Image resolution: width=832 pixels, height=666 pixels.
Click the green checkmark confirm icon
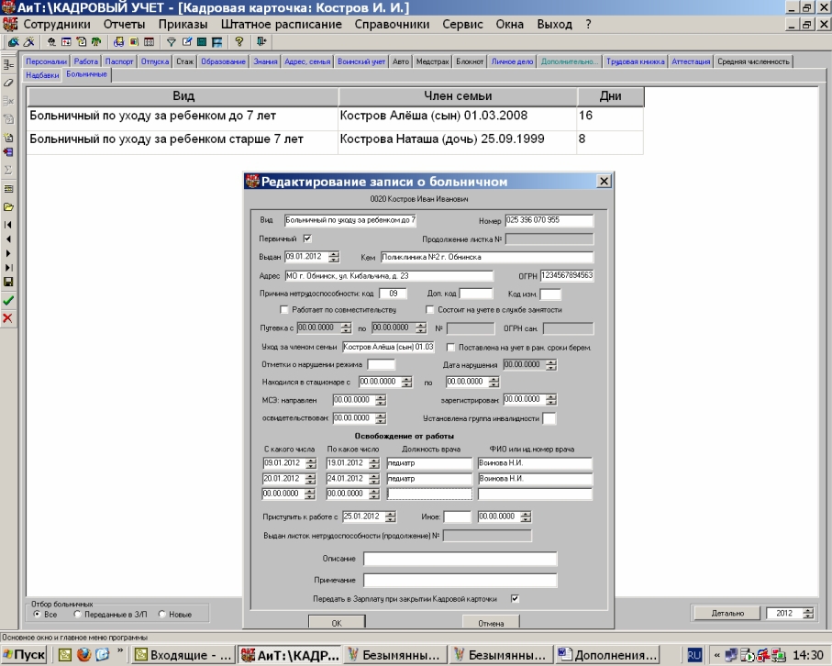(8, 301)
